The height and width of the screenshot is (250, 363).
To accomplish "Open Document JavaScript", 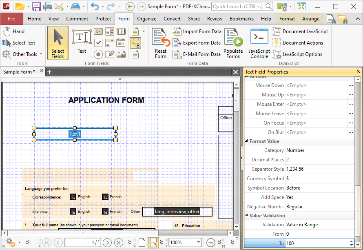I will 300,31.
